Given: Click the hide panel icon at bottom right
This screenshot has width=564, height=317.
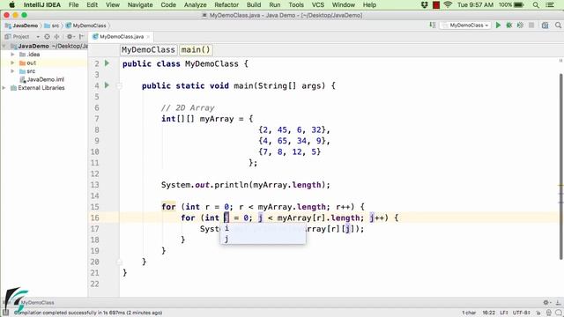Looking at the screenshot, I should point(558,303).
